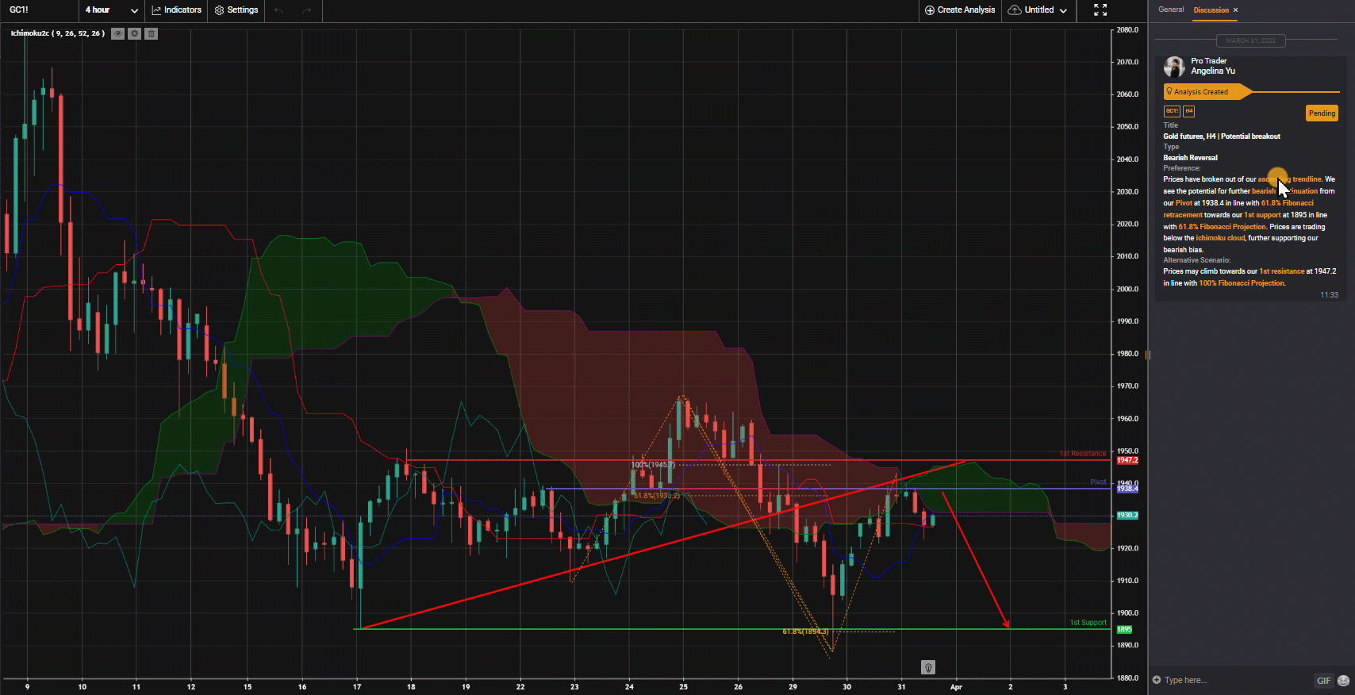Click the 'Pivot' link in analysis text
The height and width of the screenshot is (695, 1355).
point(1184,203)
